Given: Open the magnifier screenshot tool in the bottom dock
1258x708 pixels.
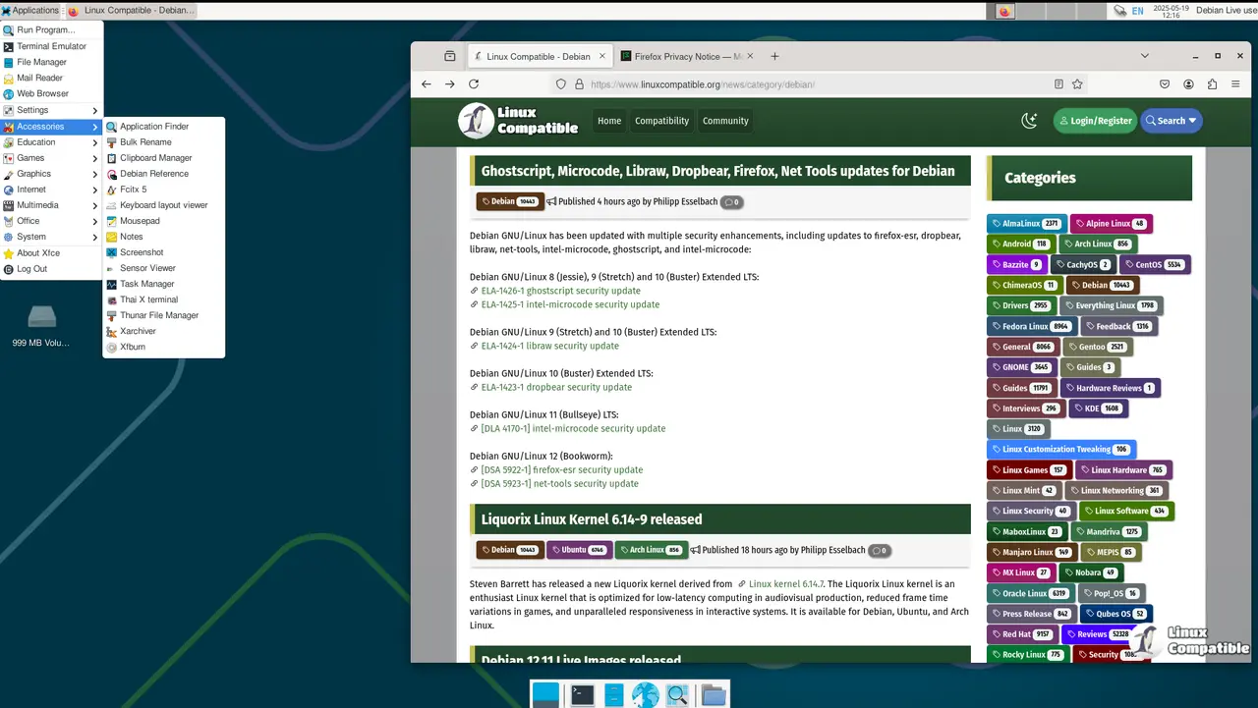Looking at the screenshot, I should coord(677,694).
